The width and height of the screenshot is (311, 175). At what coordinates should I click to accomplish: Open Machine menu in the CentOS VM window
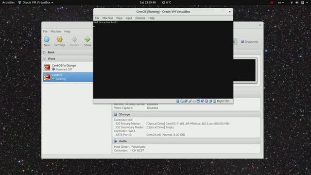click(x=108, y=18)
